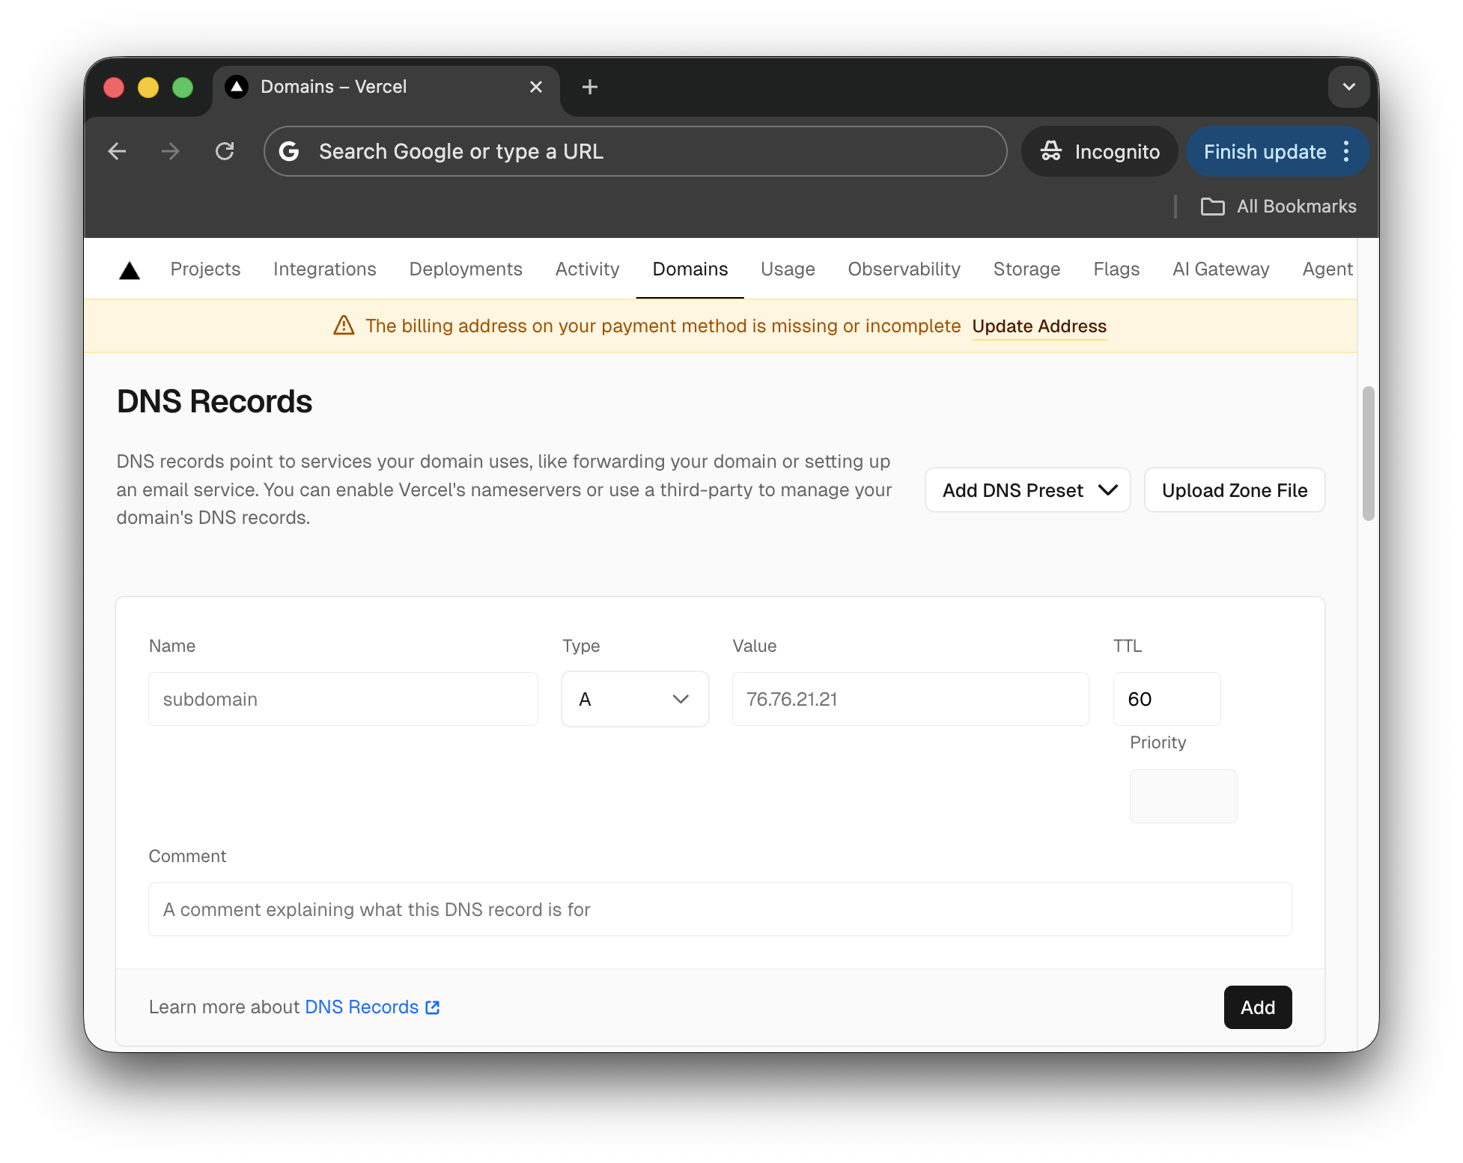Open the Deployments page

465,269
